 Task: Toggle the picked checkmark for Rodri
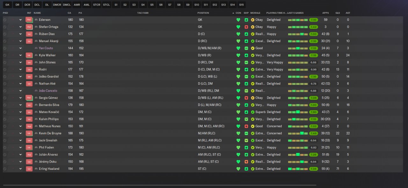[x=5, y=69]
